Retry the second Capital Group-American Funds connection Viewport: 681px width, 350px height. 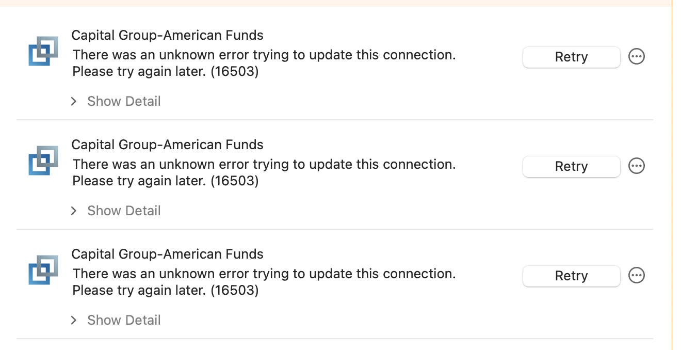(x=571, y=166)
